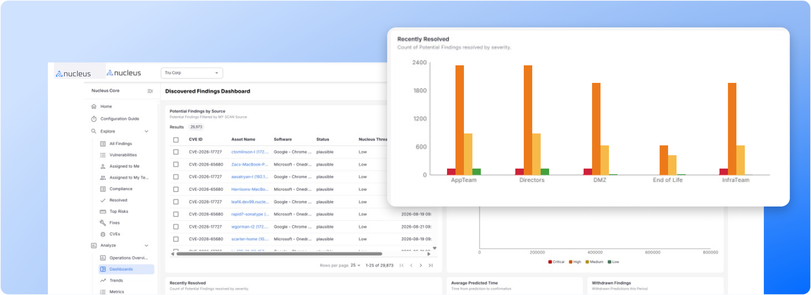Click the Nucleus logo next to Tru Corp

pos(124,73)
